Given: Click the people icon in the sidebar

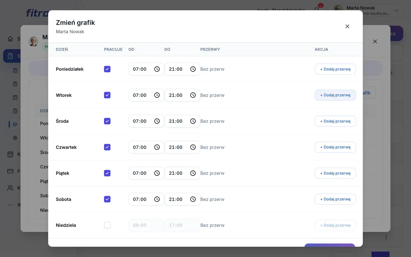Looking at the screenshot, I should tap(10, 188).
